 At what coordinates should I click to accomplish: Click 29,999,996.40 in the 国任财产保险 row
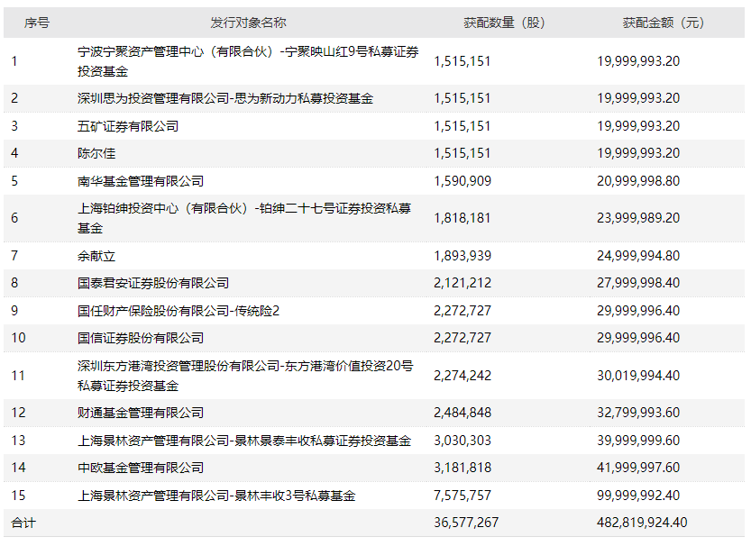[638, 311]
